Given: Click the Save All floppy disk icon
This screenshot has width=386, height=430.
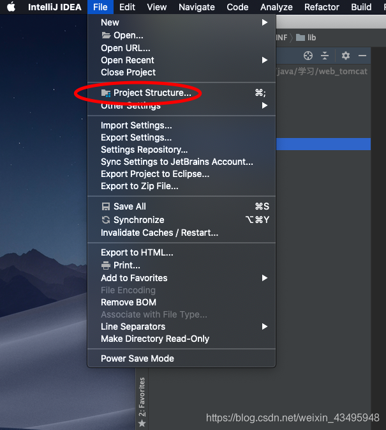Looking at the screenshot, I should 106,206.
